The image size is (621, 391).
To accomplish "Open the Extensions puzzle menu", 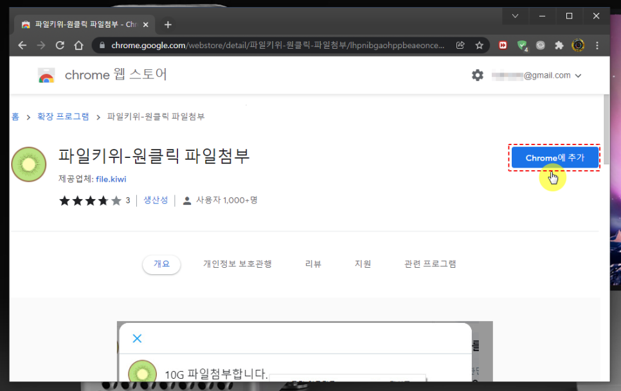I will [559, 46].
